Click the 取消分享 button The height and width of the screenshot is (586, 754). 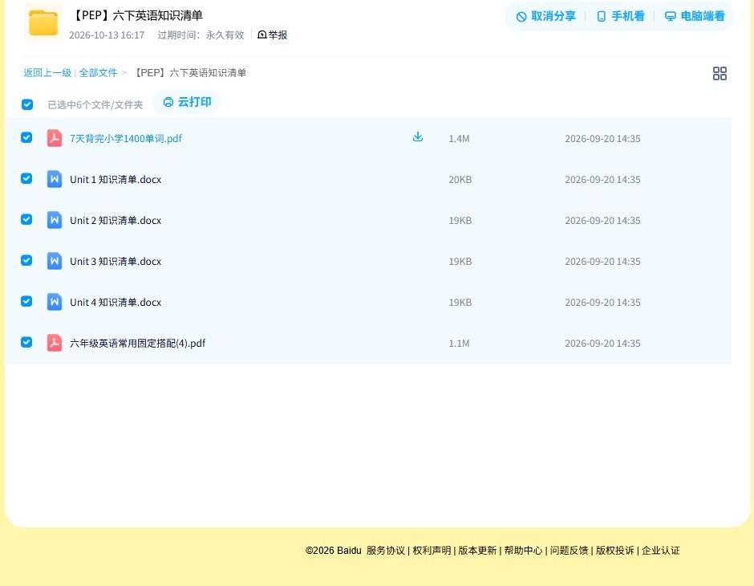545,16
